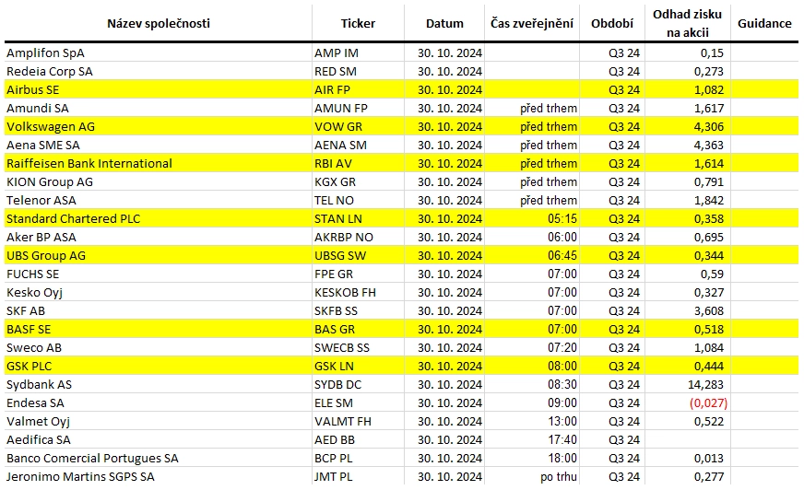Select the UBS Group AG cell
Screen dimensions: 804x490
click(x=159, y=255)
